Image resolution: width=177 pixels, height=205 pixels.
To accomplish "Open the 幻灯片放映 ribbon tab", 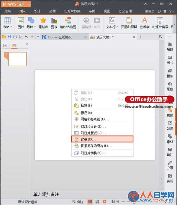I will [72, 11].
